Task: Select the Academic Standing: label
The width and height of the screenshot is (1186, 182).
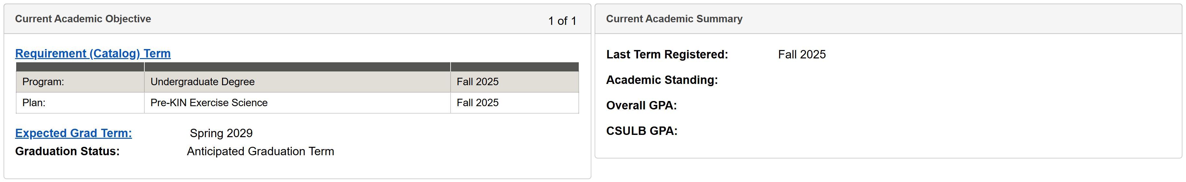Action: tap(662, 80)
